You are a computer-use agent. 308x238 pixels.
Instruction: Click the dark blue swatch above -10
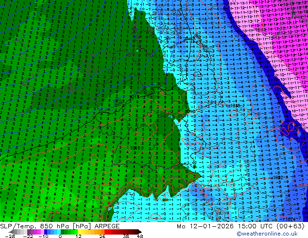click(46, 232)
